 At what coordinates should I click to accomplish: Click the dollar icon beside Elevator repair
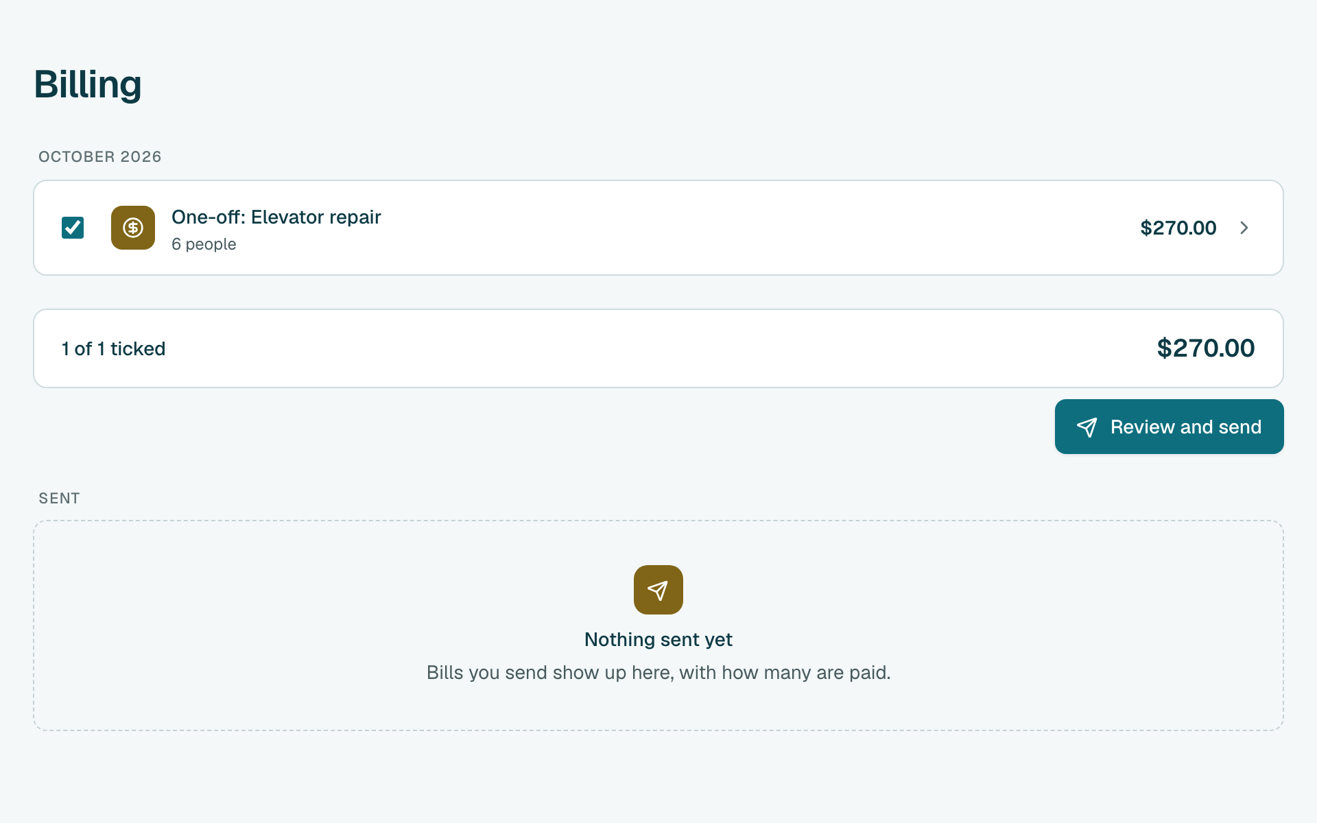(x=133, y=228)
